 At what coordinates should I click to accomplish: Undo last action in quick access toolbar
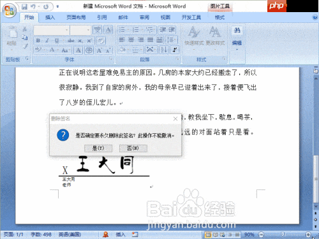pyautogui.click(x=33, y=7)
